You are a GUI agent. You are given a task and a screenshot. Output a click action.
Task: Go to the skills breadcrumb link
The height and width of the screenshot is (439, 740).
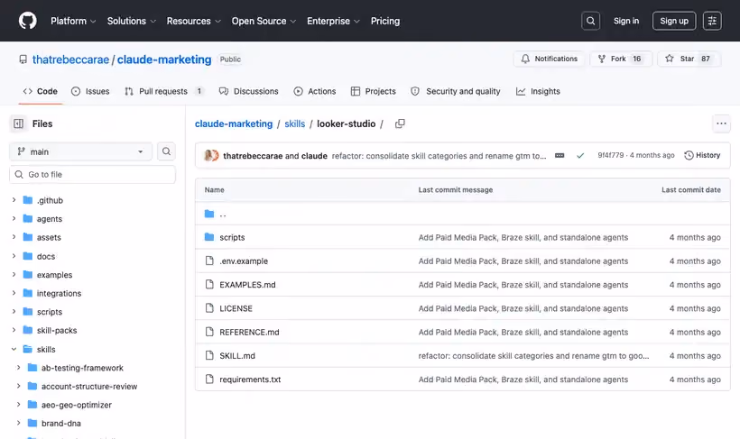pos(294,123)
